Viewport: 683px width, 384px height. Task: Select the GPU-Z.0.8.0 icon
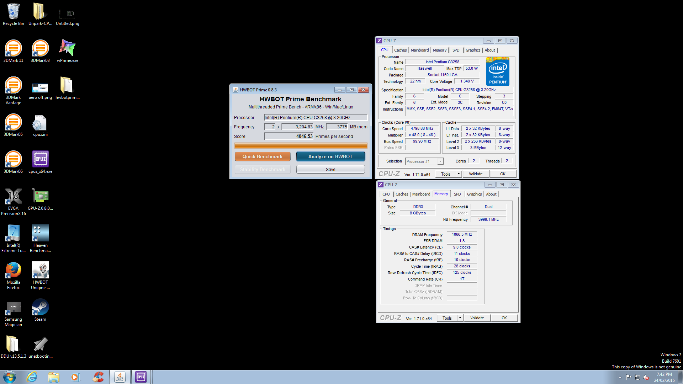pos(40,199)
